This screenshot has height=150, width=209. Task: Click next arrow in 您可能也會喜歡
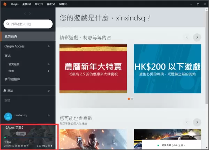[197, 122]
